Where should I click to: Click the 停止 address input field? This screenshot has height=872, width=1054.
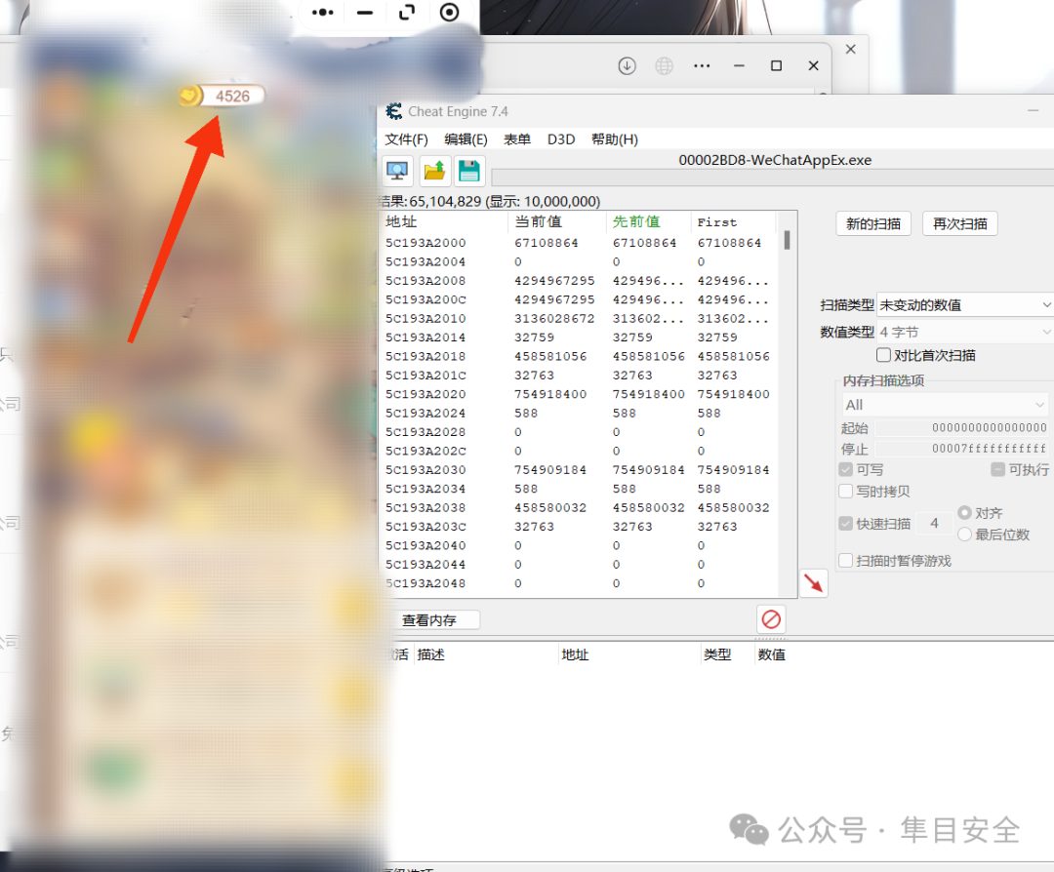(x=961, y=448)
